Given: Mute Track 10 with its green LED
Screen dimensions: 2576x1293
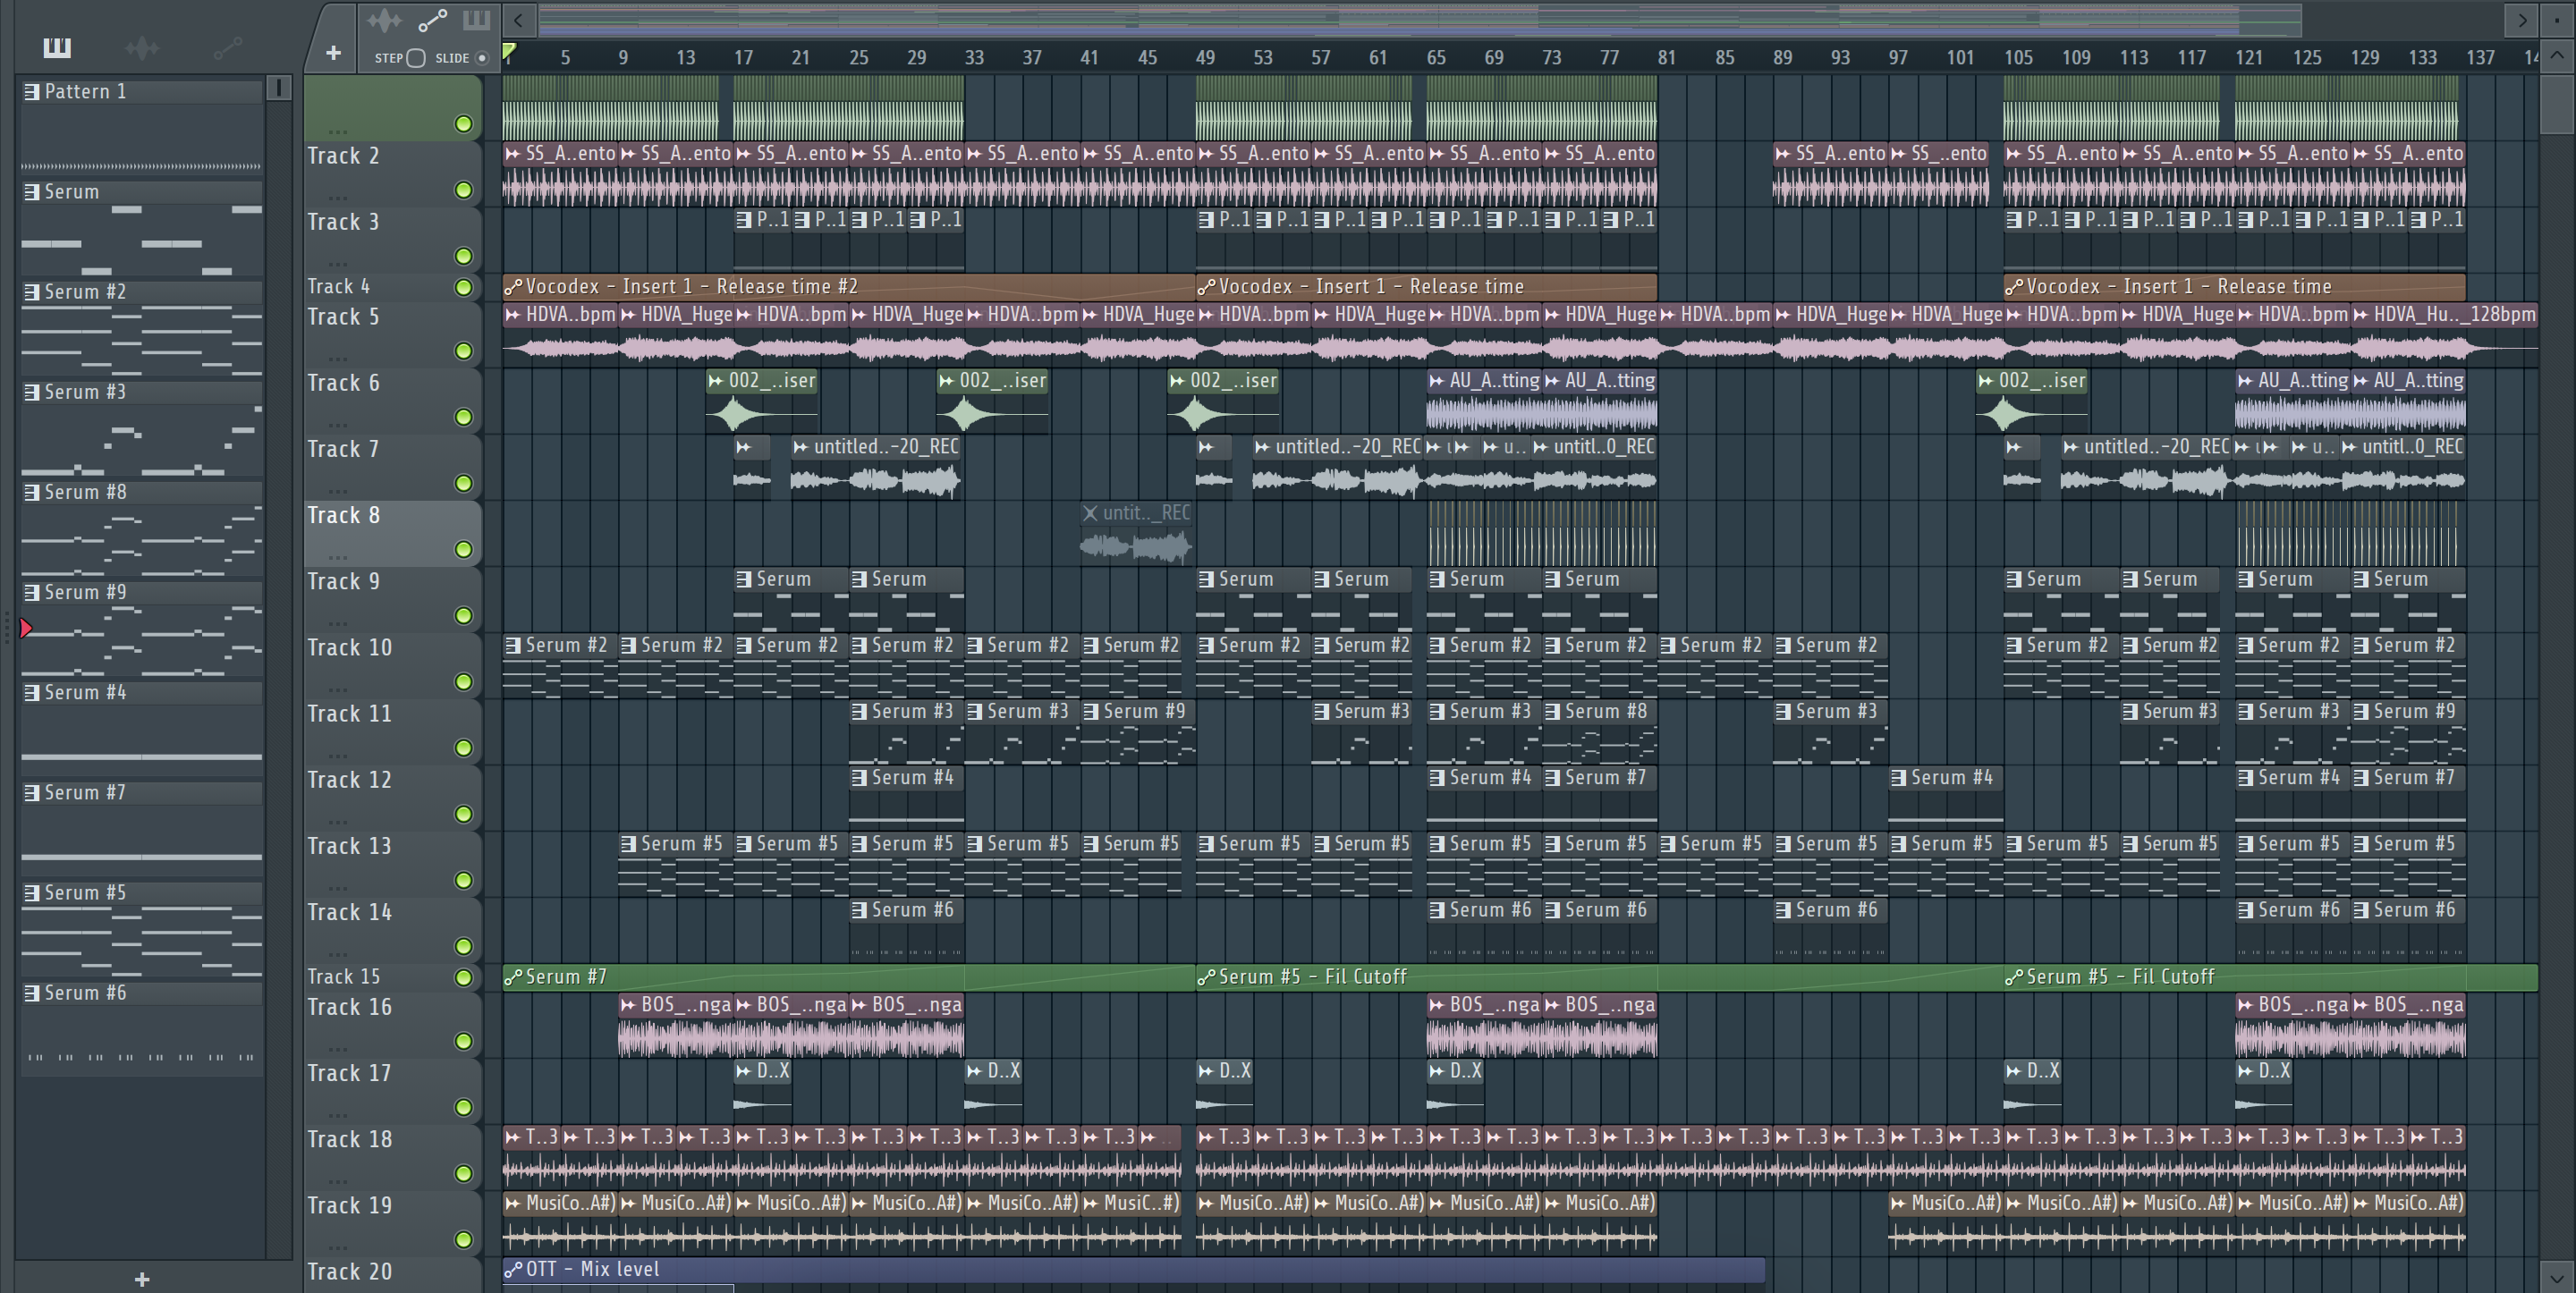Looking at the screenshot, I should coord(463,682).
